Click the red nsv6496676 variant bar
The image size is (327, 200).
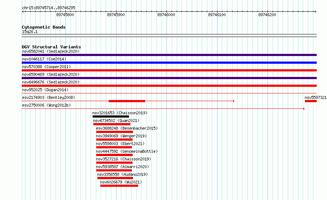click(x=169, y=86)
